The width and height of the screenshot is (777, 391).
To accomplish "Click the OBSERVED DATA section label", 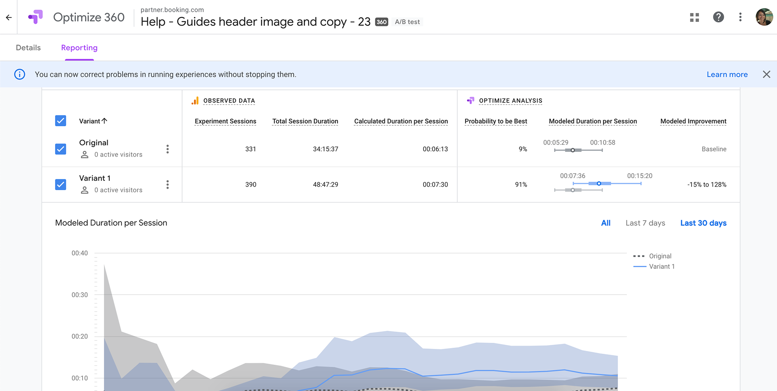I will (x=229, y=101).
